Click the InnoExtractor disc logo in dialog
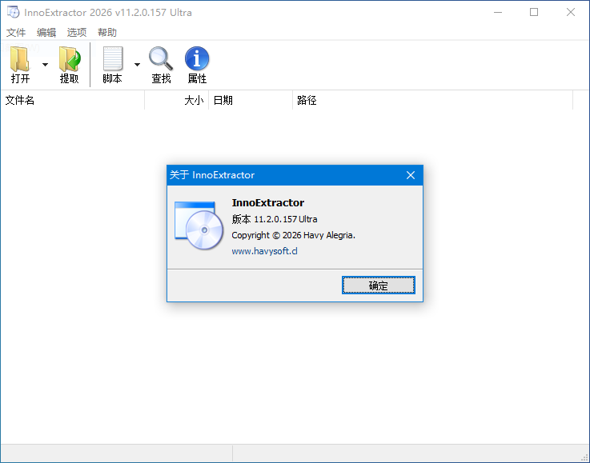590x463 pixels. [199, 226]
